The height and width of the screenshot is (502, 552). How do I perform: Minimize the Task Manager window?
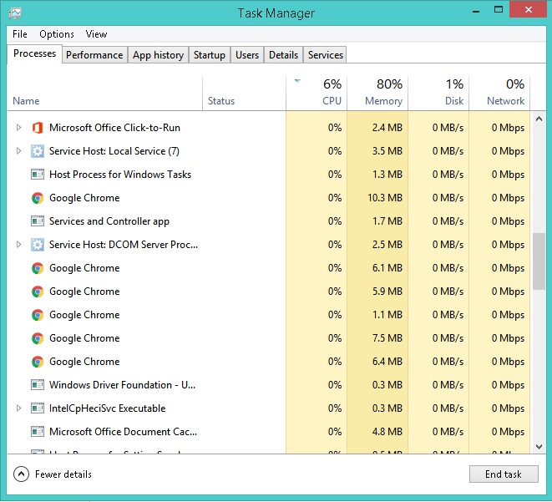tap(476, 10)
